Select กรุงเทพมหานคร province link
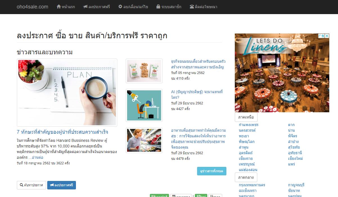The width and height of the screenshot is (338, 197). pyautogui.click(x=252, y=185)
